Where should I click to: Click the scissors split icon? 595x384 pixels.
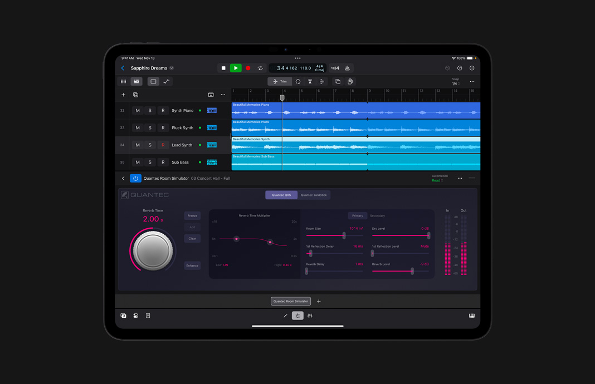tap(310, 81)
